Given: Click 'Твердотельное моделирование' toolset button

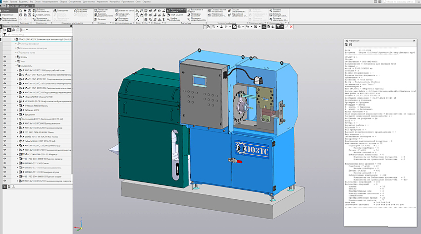Looking at the screenshot, I should 11,19.
